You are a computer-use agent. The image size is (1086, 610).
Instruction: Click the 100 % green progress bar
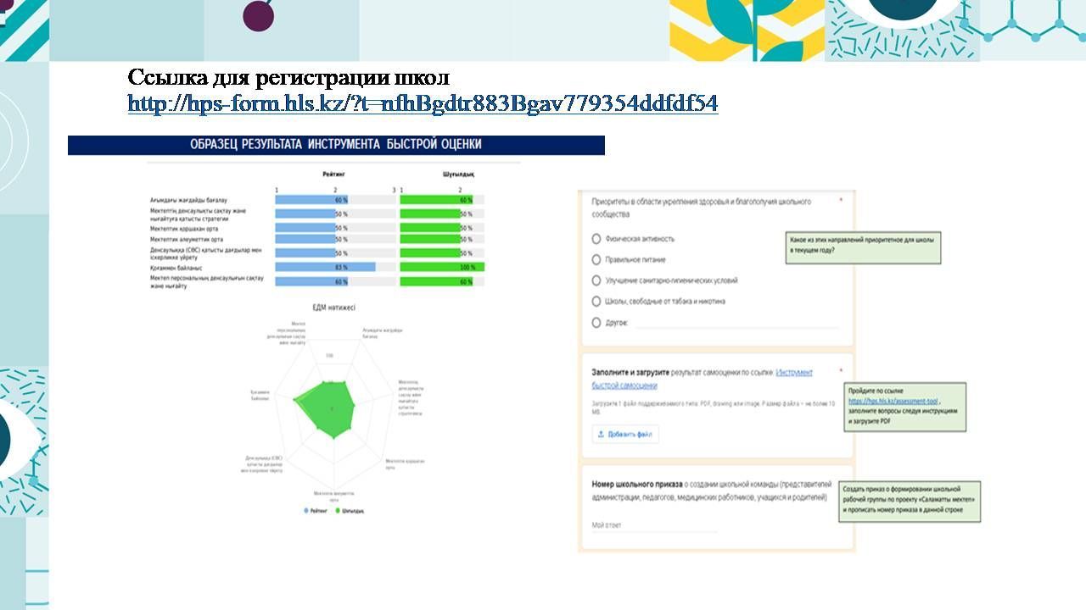[x=441, y=267]
